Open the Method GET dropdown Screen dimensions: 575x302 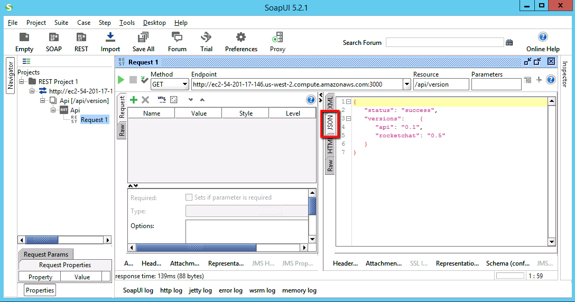[x=184, y=84]
